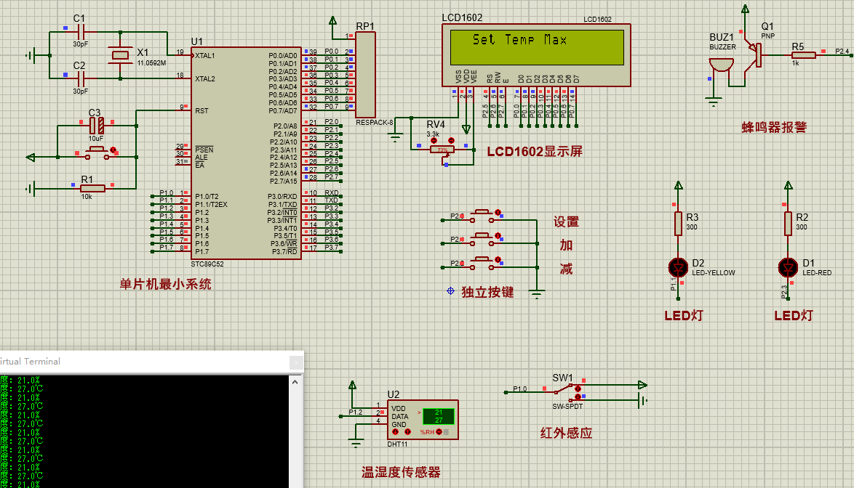The image size is (854, 488).
Task: Increase RV4 potentiometer with right red arrow
Action: 452,141
